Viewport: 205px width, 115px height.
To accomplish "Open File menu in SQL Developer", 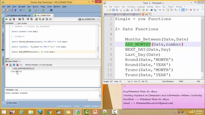I will (4, 6).
